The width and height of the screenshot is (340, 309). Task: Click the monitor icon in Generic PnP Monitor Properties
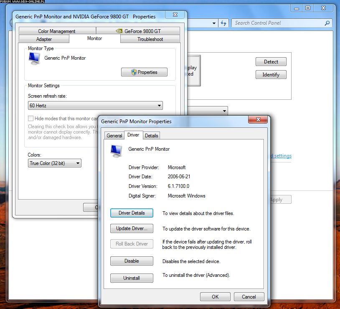[x=116, y=151]
